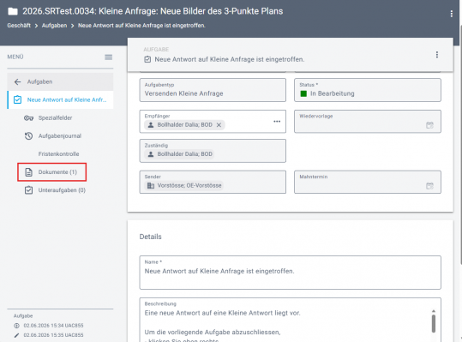Screen dimensions: 462x342
Task: Open Unteraufgaben (0) in the sidebar
Action: click(x=62, y=190)
